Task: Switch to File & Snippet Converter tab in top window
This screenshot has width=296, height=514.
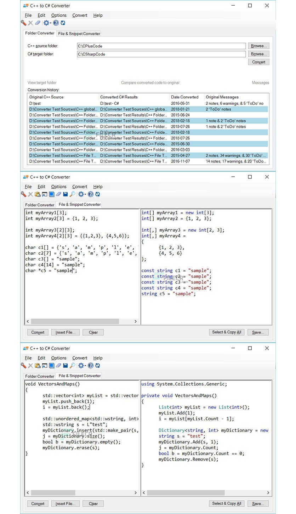Action: (79, 34)
